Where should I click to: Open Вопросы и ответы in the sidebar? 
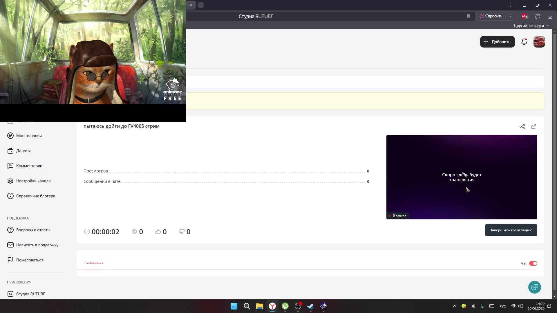33,230
